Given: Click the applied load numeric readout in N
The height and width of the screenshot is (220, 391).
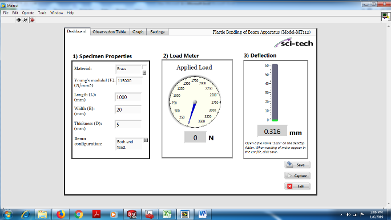Looking at the screenshot, I should (x=195, y=137).
